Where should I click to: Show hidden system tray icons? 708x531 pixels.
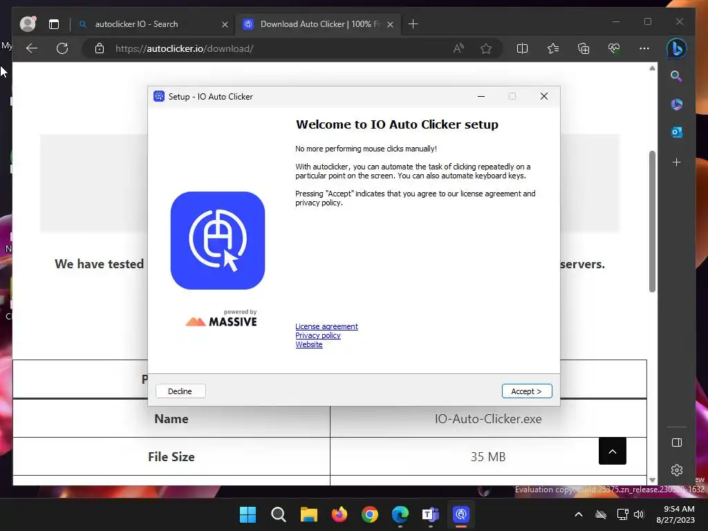point(579,514)
